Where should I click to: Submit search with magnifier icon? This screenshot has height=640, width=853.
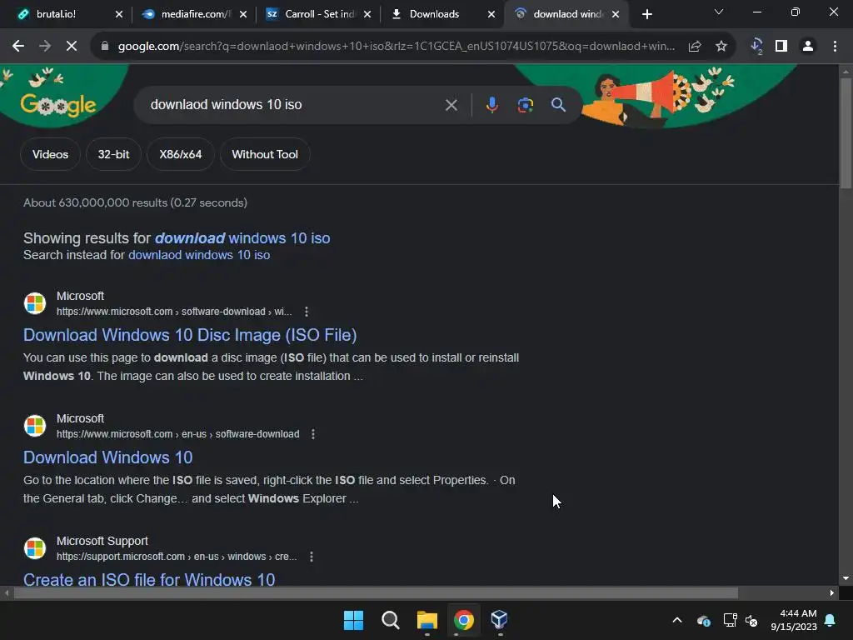tap(558, 104)
